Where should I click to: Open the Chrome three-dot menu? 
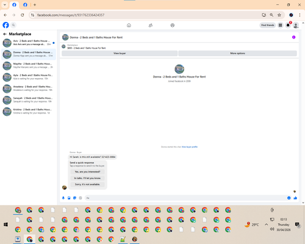(x=300, y=15)
